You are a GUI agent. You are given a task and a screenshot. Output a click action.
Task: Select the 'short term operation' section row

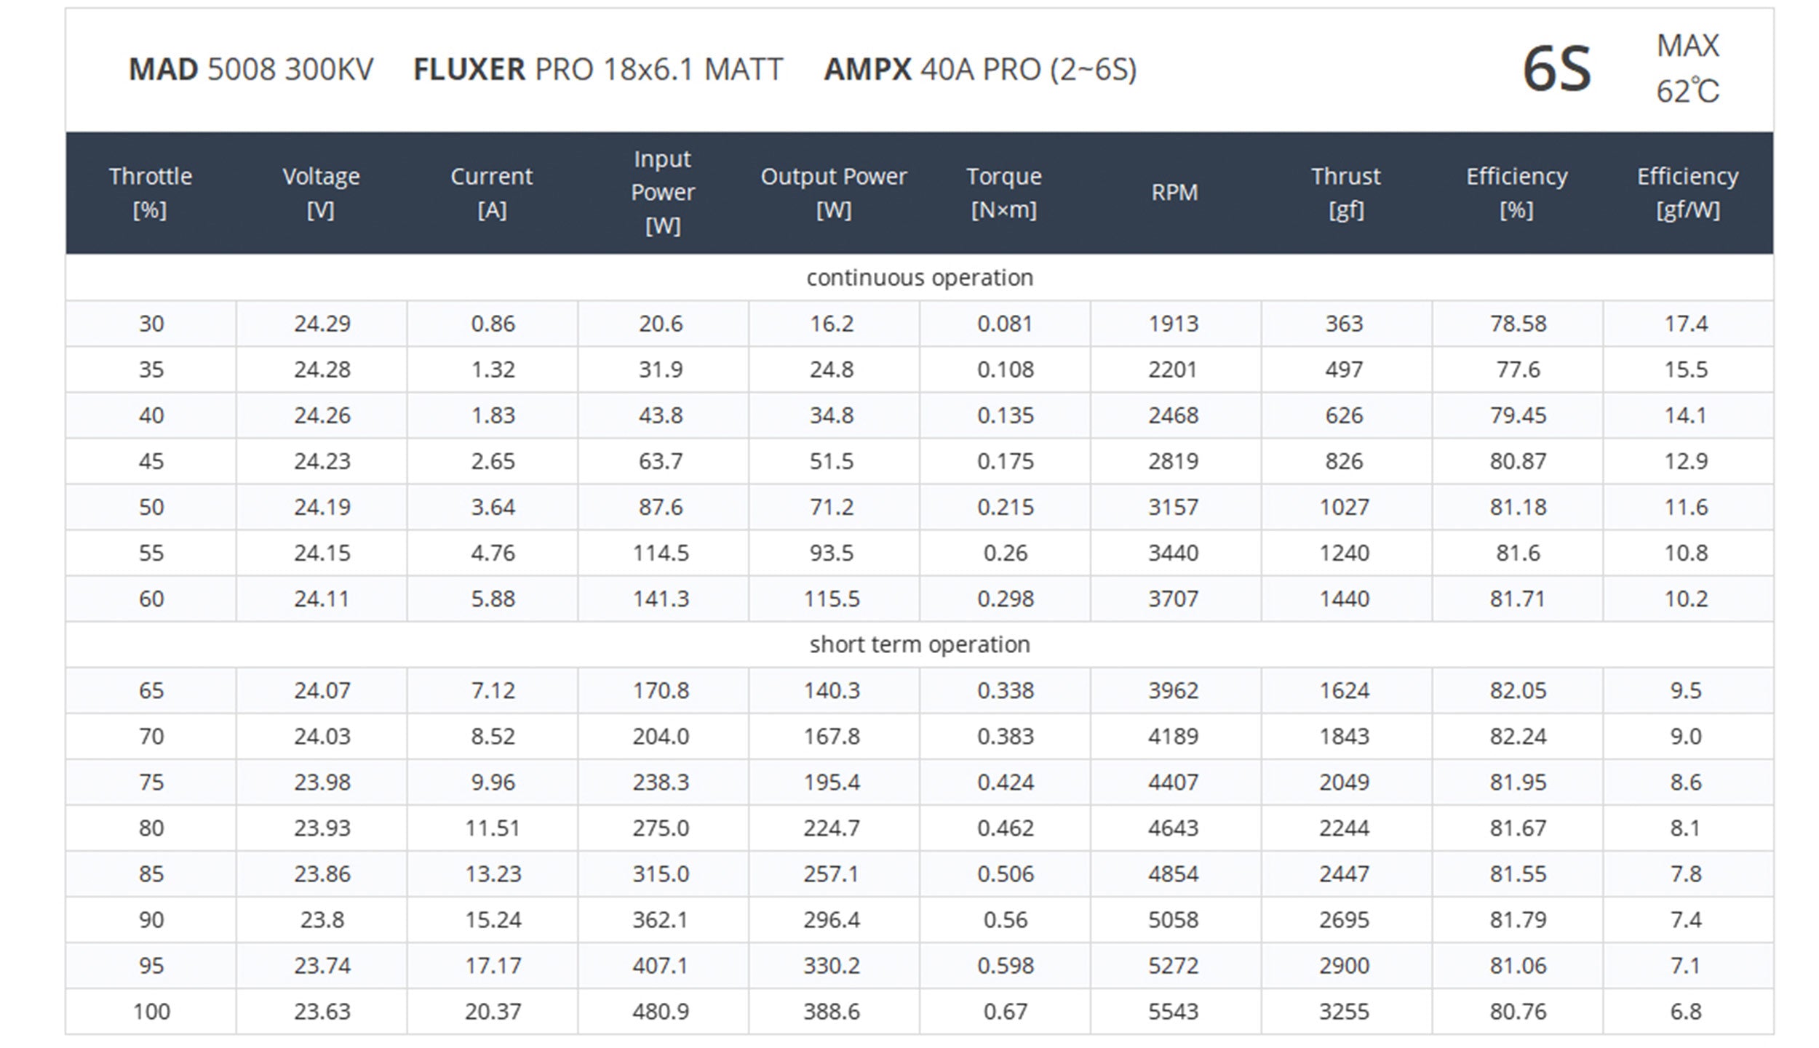[x=919, y=644]
